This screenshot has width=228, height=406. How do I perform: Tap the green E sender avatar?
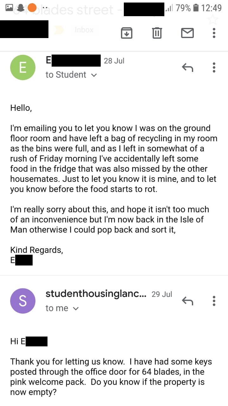[x=23, y=68]
